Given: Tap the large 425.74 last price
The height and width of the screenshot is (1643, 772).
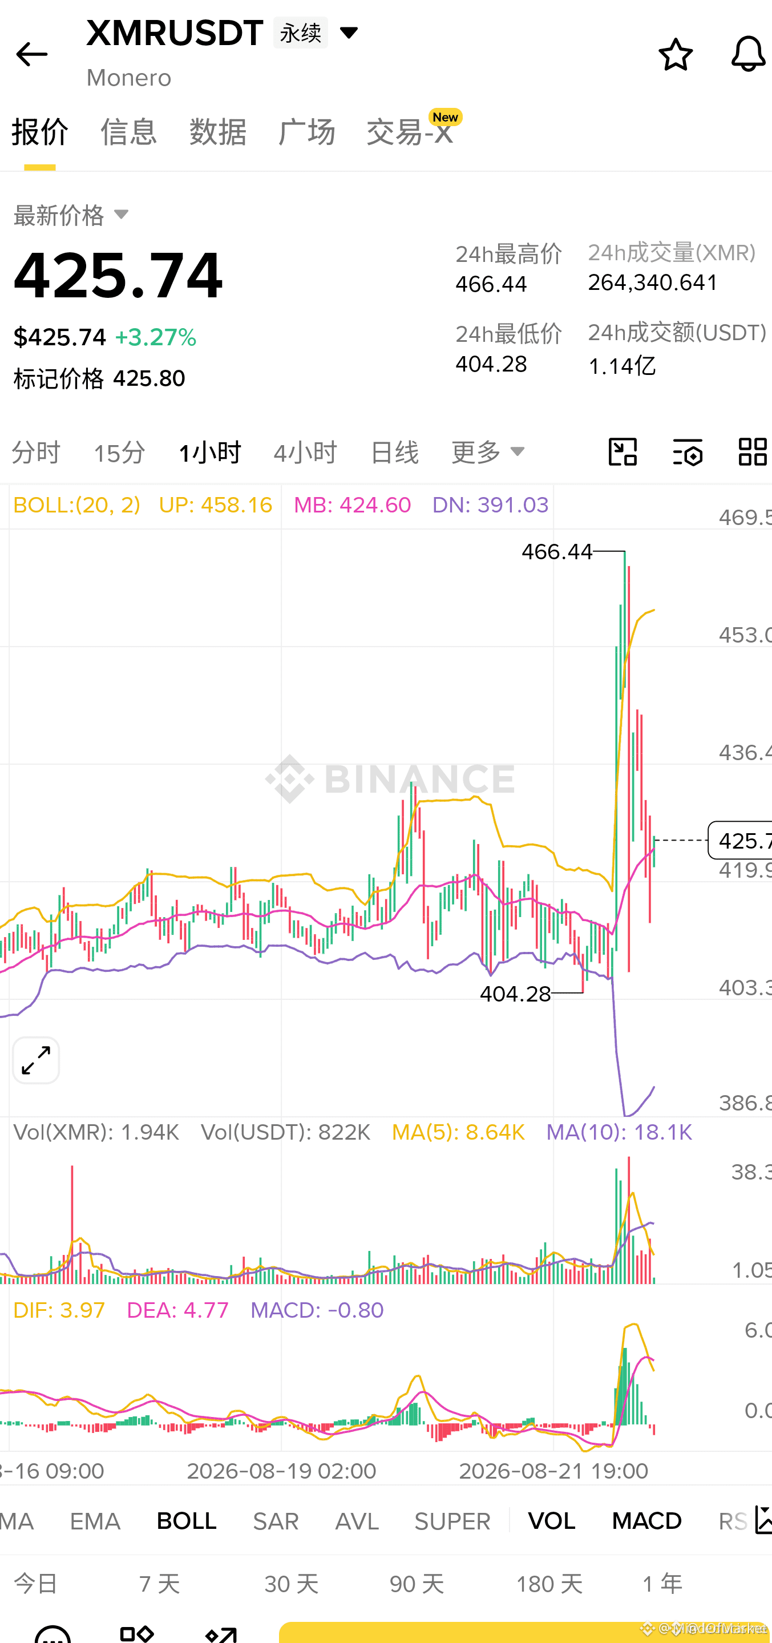Looking at the screenshot, I should [119, 276].
